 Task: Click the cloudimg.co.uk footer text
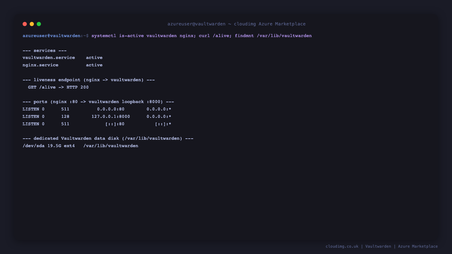click(x=342, y=246)
